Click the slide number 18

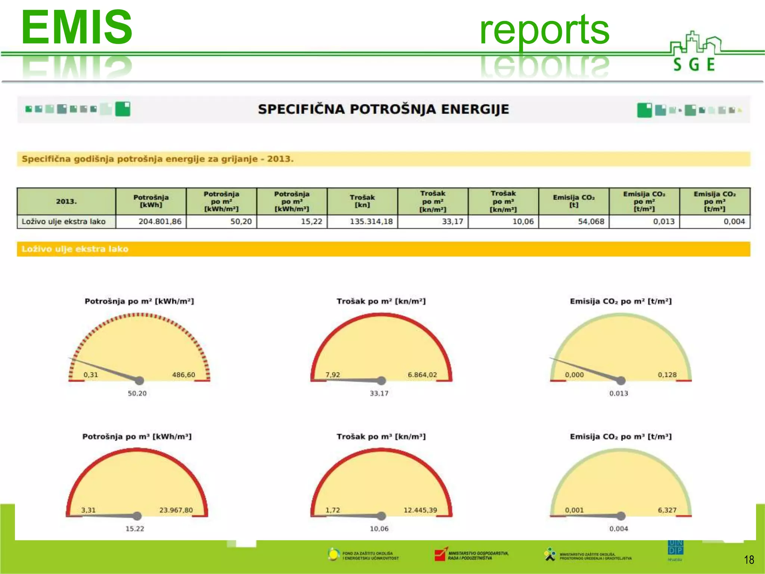(749, 559)
